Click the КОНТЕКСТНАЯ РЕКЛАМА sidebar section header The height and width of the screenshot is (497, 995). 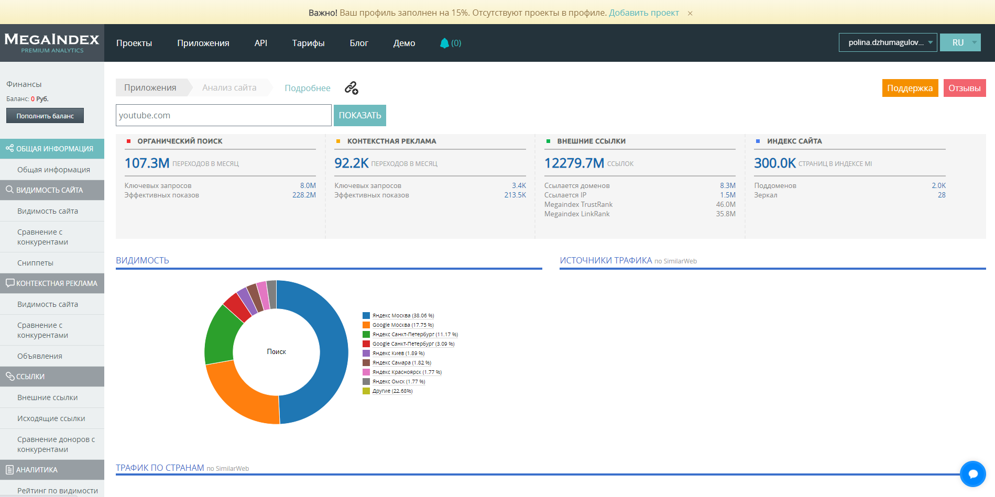[52, 283]
